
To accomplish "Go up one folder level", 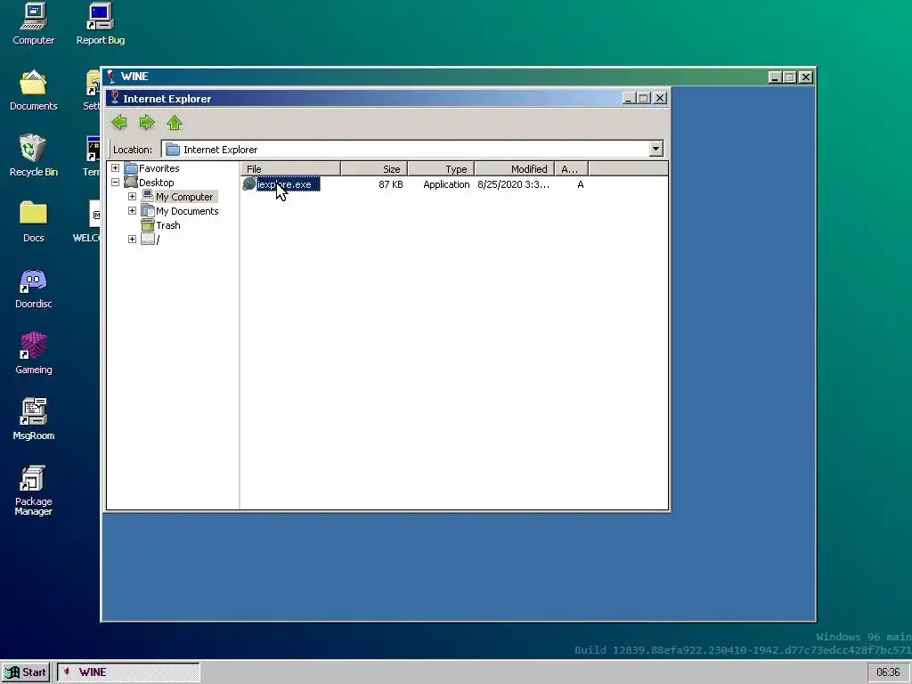I will (175, 122).
